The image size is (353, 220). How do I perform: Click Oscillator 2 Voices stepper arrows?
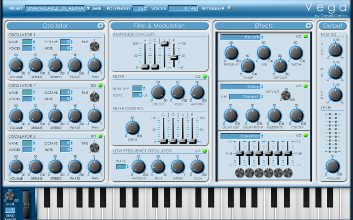34,99
